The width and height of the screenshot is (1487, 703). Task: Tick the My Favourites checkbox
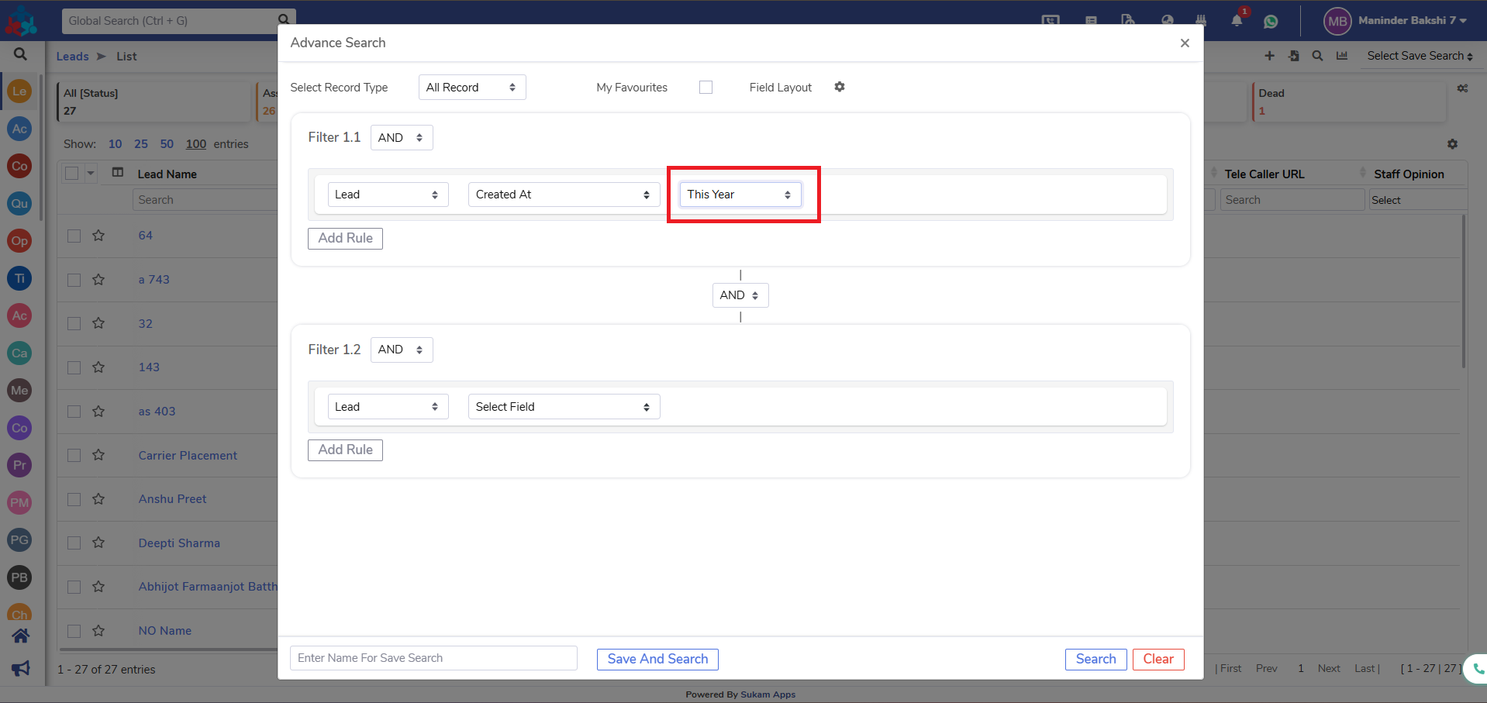[x=706, y=88]
